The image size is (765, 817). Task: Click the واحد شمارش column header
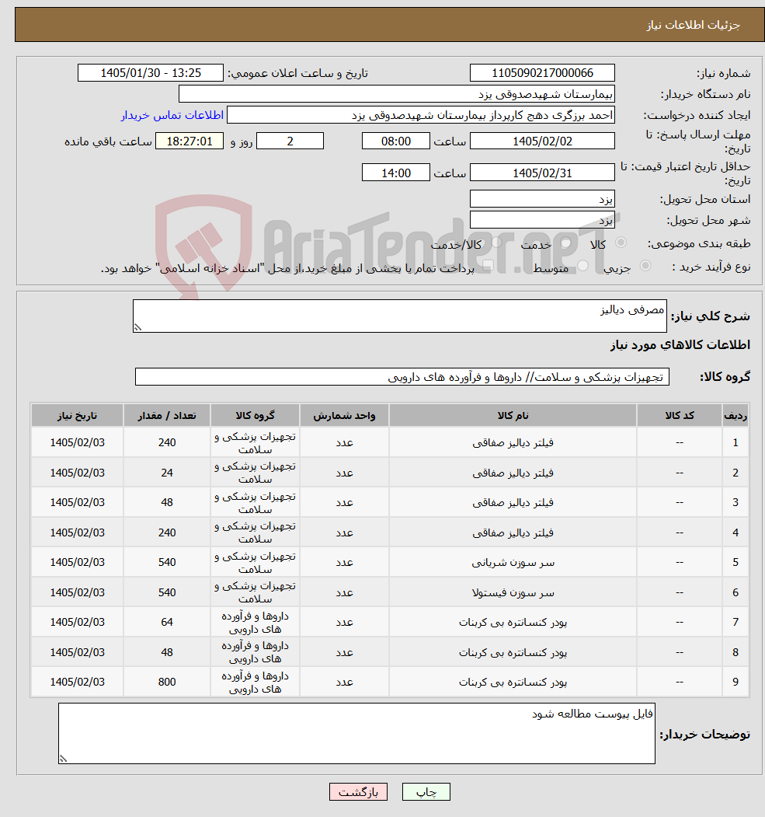pos(344,415)
